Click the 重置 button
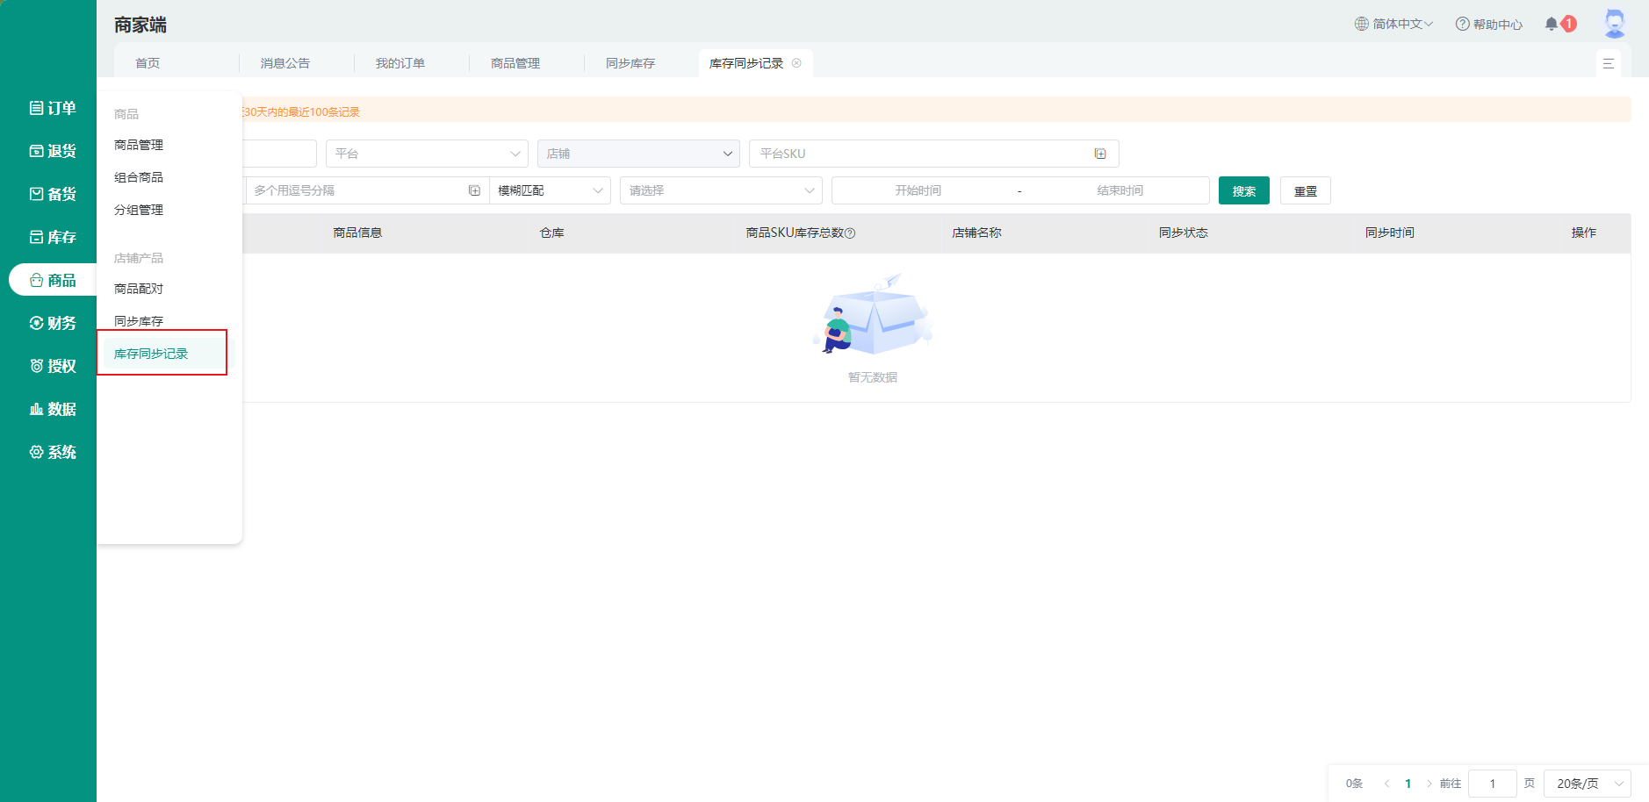 1305,190
